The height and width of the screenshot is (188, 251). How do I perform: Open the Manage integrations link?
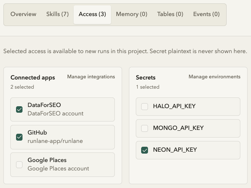[91, 77]
